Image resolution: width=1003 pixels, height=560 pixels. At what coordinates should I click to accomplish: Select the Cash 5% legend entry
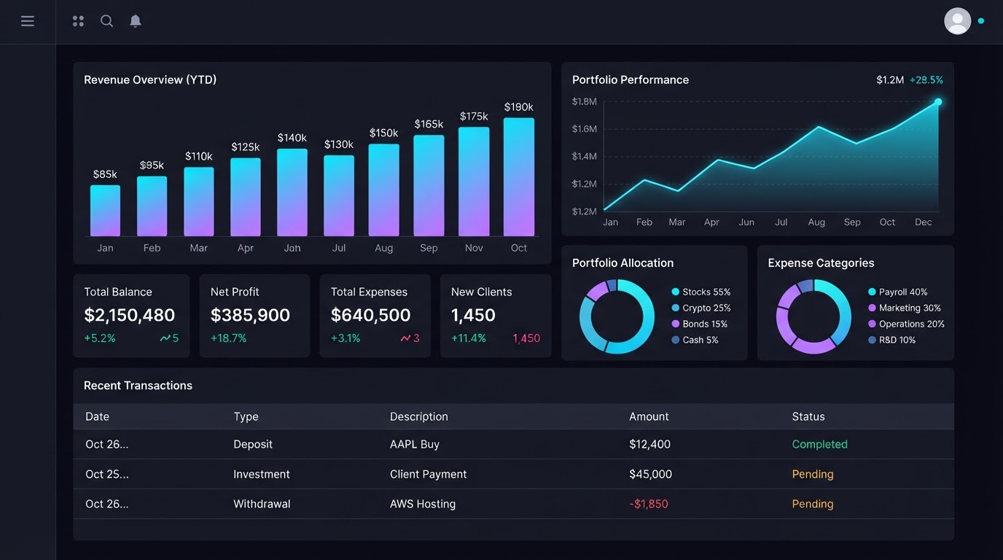[x=695, y=340]
